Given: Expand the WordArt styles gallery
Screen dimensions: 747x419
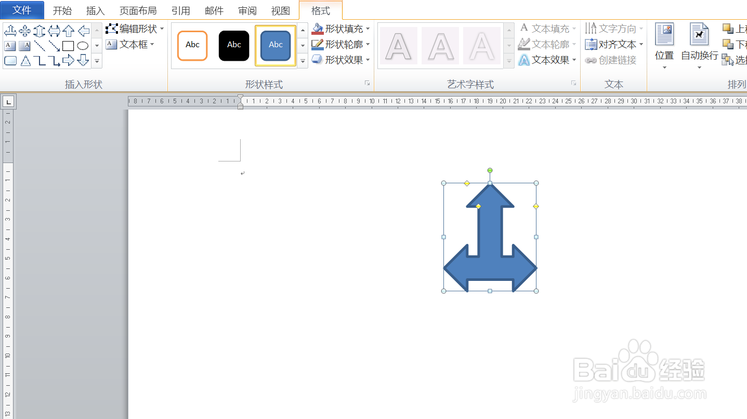Looking at the screenshot, I should (509, 61).
